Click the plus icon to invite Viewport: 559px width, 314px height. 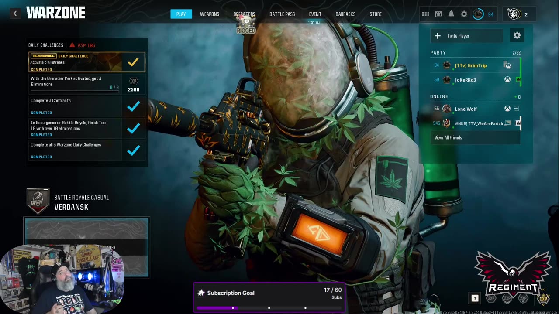[438, 36]
